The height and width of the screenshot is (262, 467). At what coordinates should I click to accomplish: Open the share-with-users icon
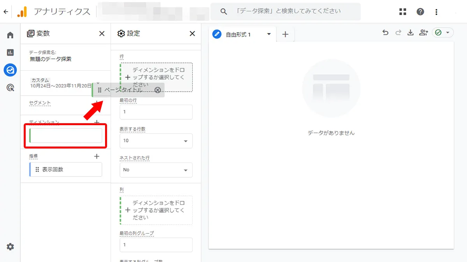pos(423,33)
